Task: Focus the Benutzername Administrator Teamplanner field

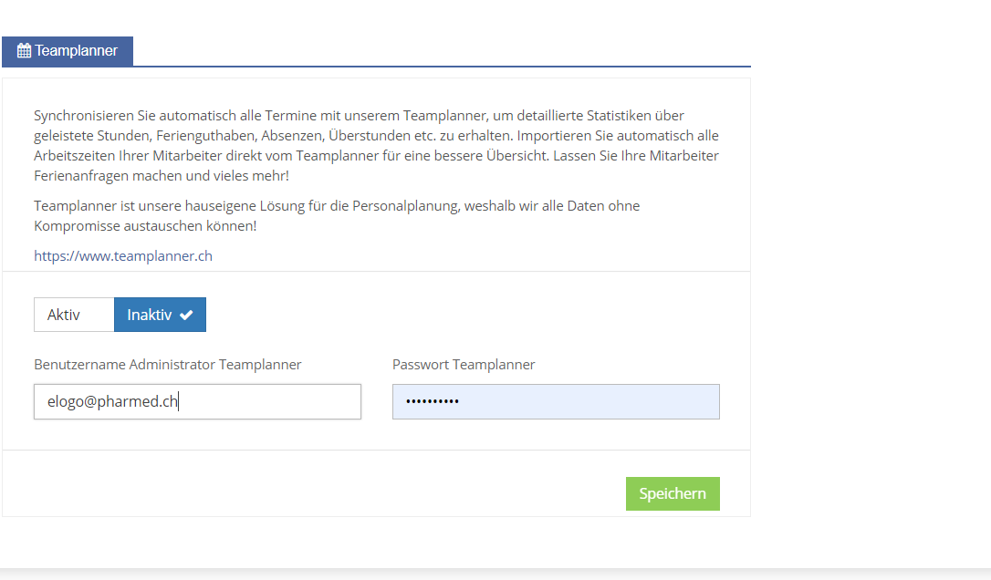Action: point(197,402)
